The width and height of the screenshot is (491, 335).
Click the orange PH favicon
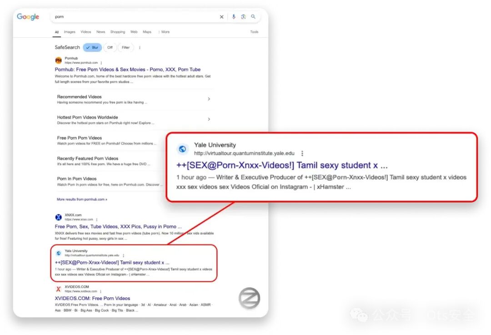(x=58, y=61)
